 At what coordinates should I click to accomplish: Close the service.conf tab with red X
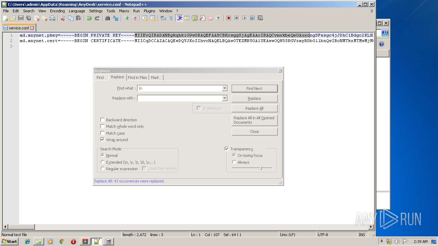tap(32, 28)
